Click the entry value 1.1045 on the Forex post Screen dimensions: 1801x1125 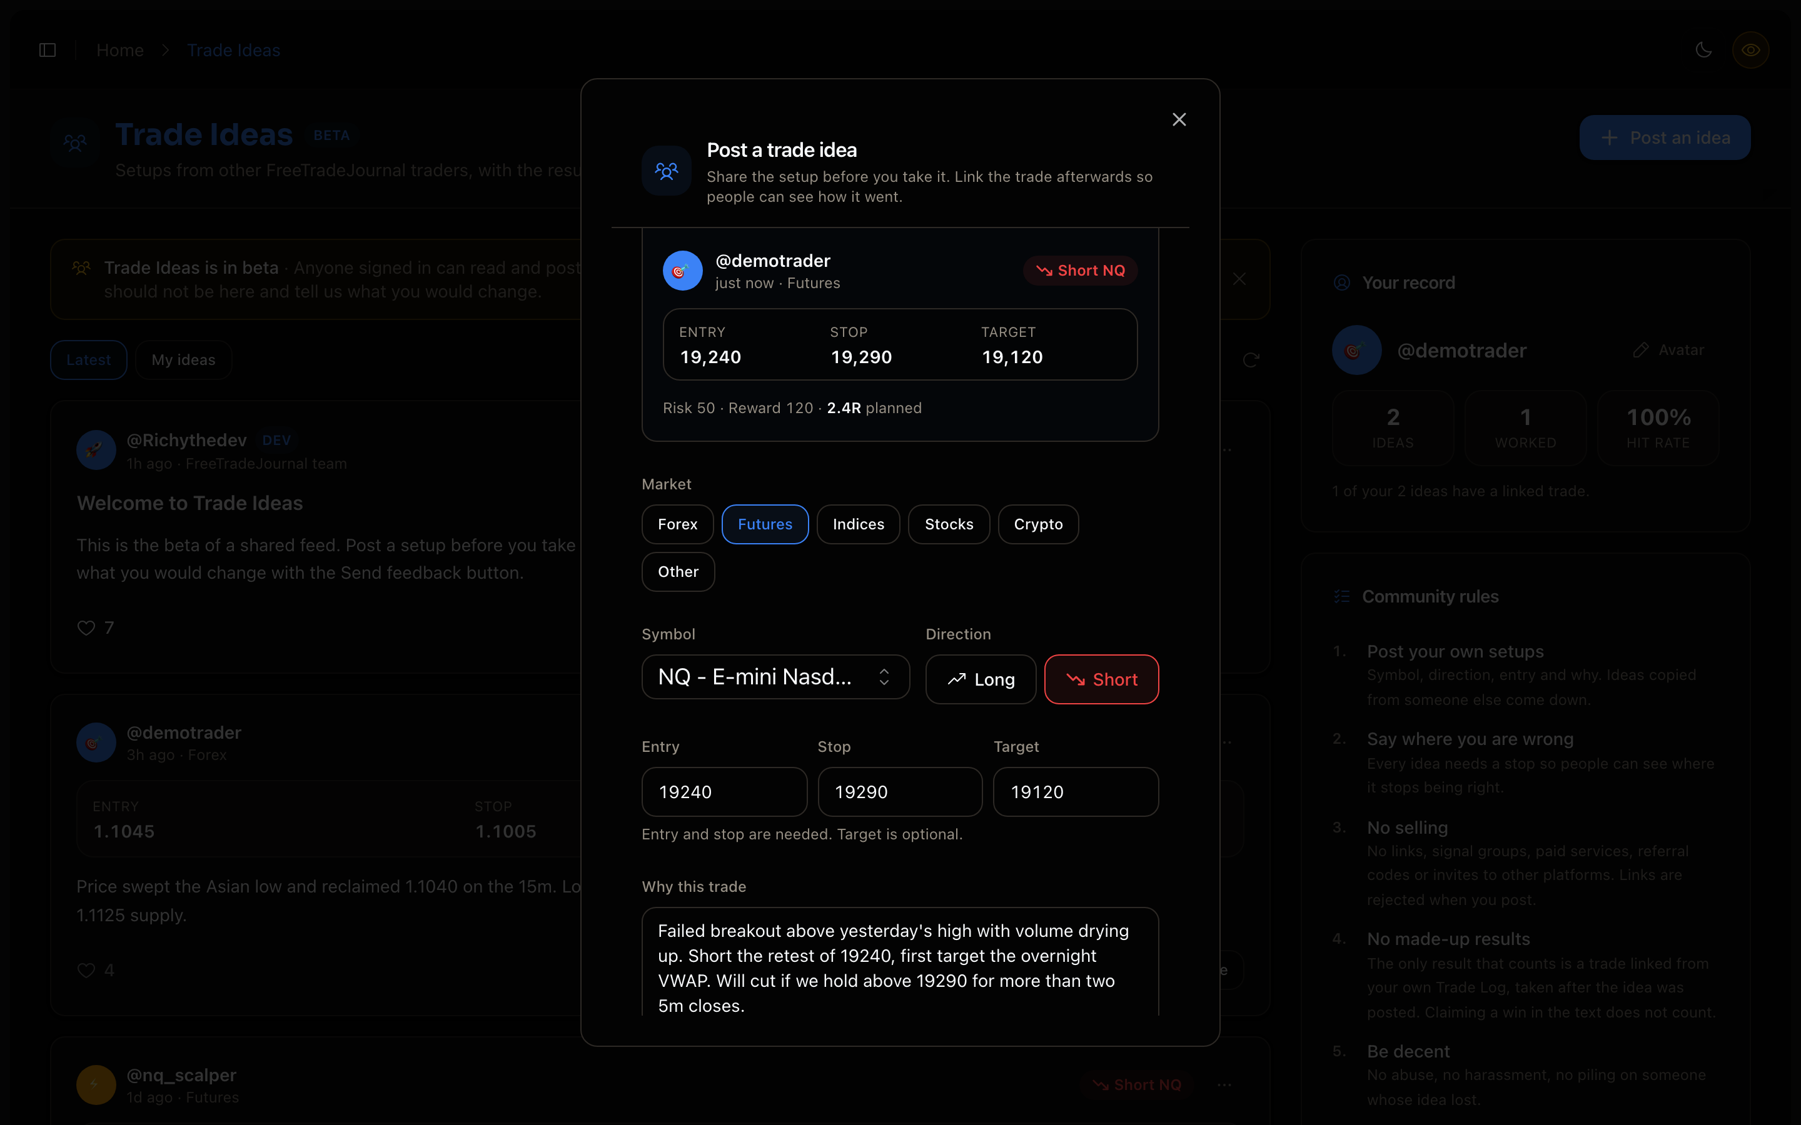tap(124, 831)
